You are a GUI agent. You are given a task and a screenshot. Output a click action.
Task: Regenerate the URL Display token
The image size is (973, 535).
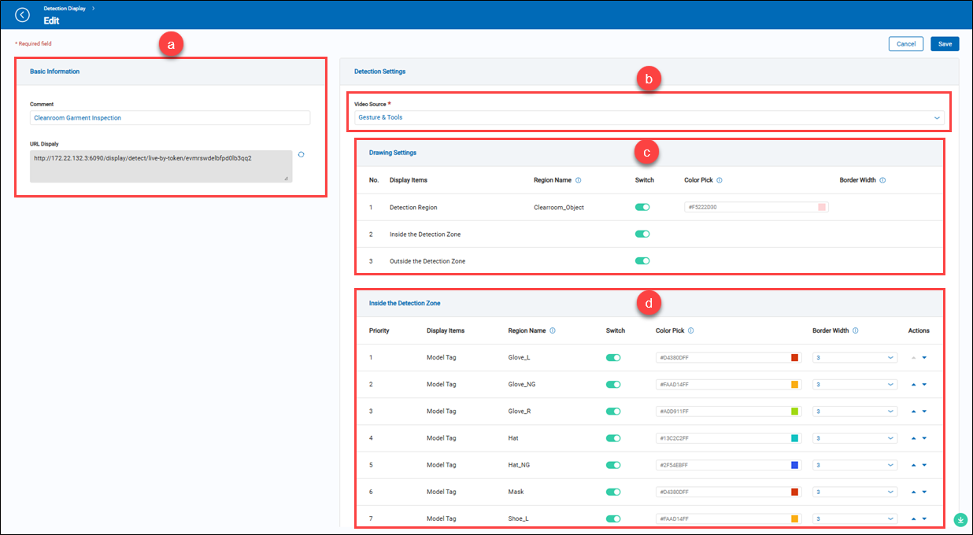(301, 155)
